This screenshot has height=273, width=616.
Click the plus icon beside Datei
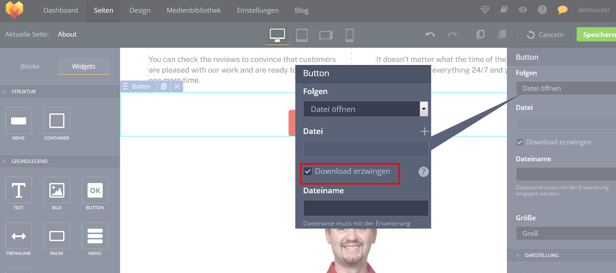tap(424, 131)
